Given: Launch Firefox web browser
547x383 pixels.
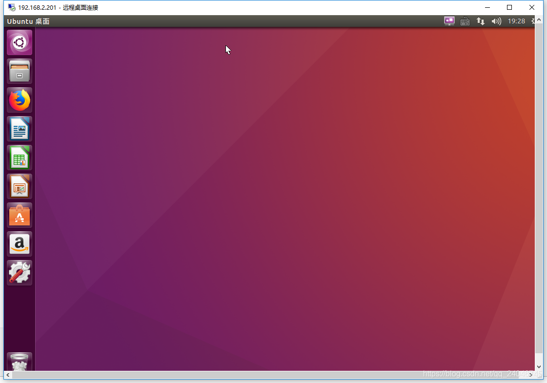Looking at the screenshot, I should pyautogui.click(x=20, y=100).
